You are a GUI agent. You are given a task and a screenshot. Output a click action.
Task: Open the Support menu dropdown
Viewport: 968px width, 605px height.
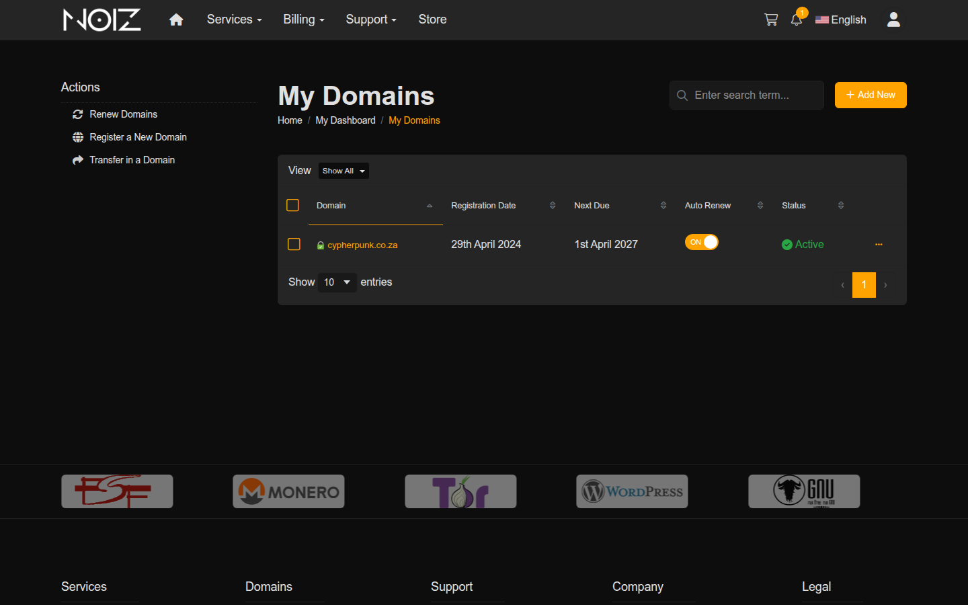click(x=371, y=19)
